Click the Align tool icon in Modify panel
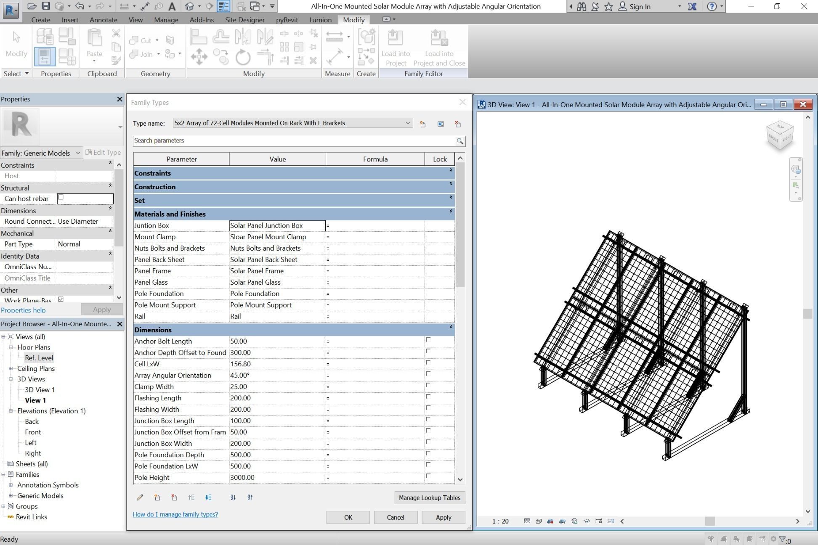The height and width of the screenshot is (545, 818). (x=199, y=37)
